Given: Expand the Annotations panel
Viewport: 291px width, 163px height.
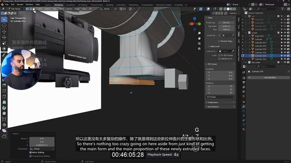Looking at the screenshot, I should click(213, 107).
